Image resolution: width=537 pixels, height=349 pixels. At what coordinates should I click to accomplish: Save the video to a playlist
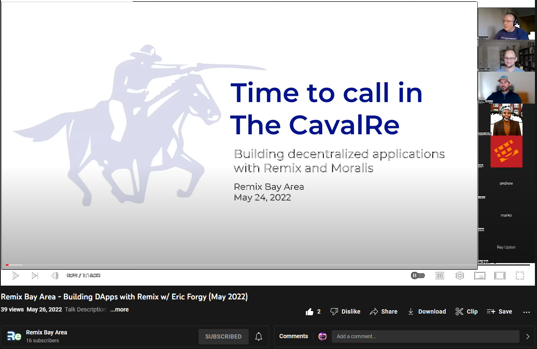(499, 311)
